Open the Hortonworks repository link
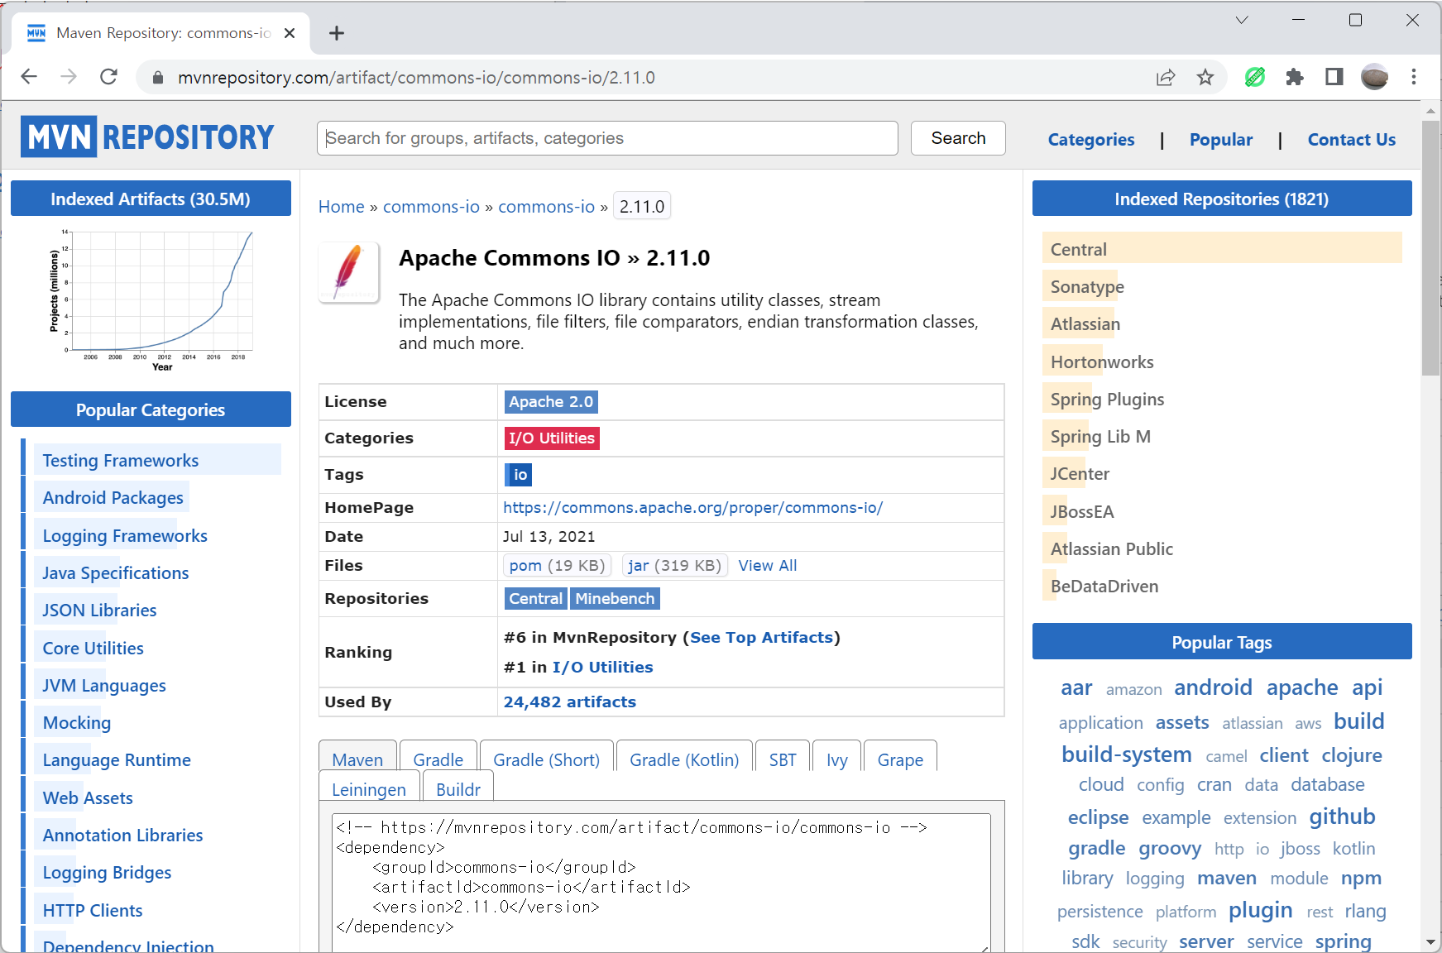The image size is (1442, 953). tap(1102, 362)
